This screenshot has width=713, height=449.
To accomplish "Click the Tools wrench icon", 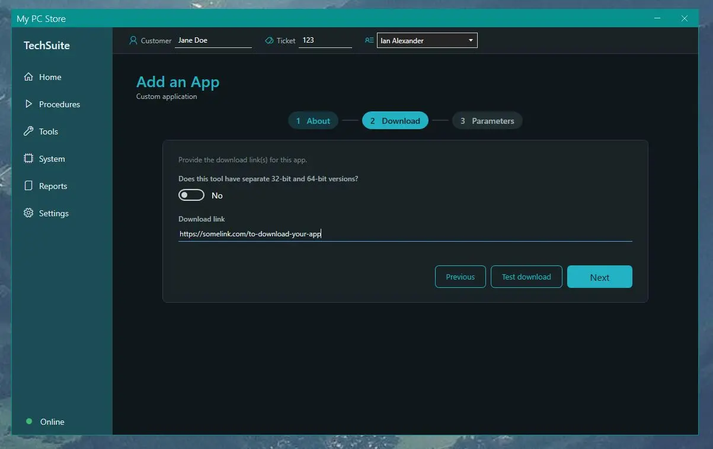I will (28, 132).
